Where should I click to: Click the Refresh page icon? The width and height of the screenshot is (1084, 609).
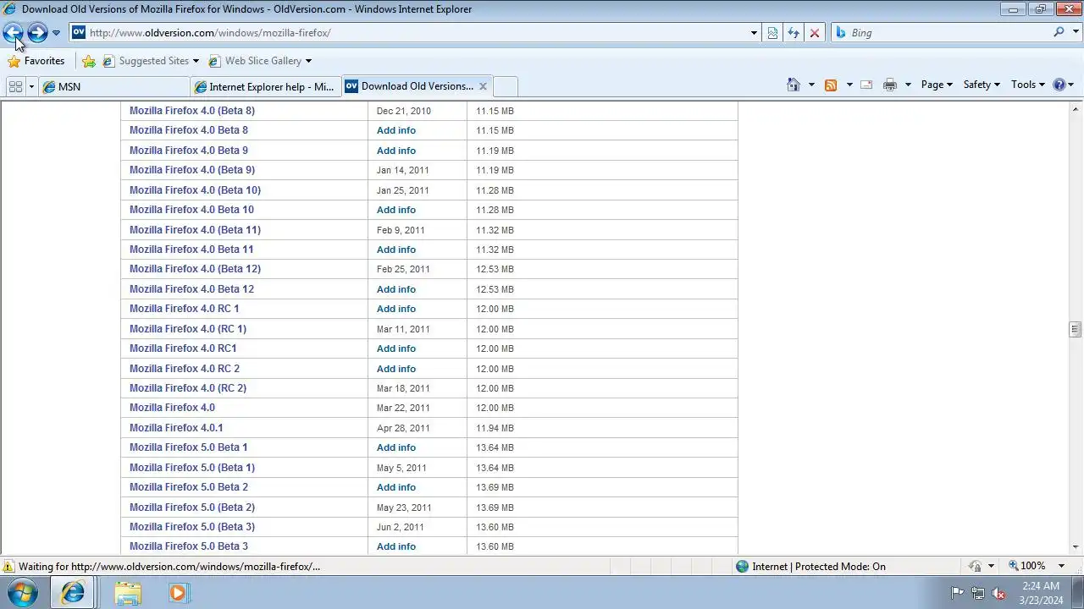point(794,33)
